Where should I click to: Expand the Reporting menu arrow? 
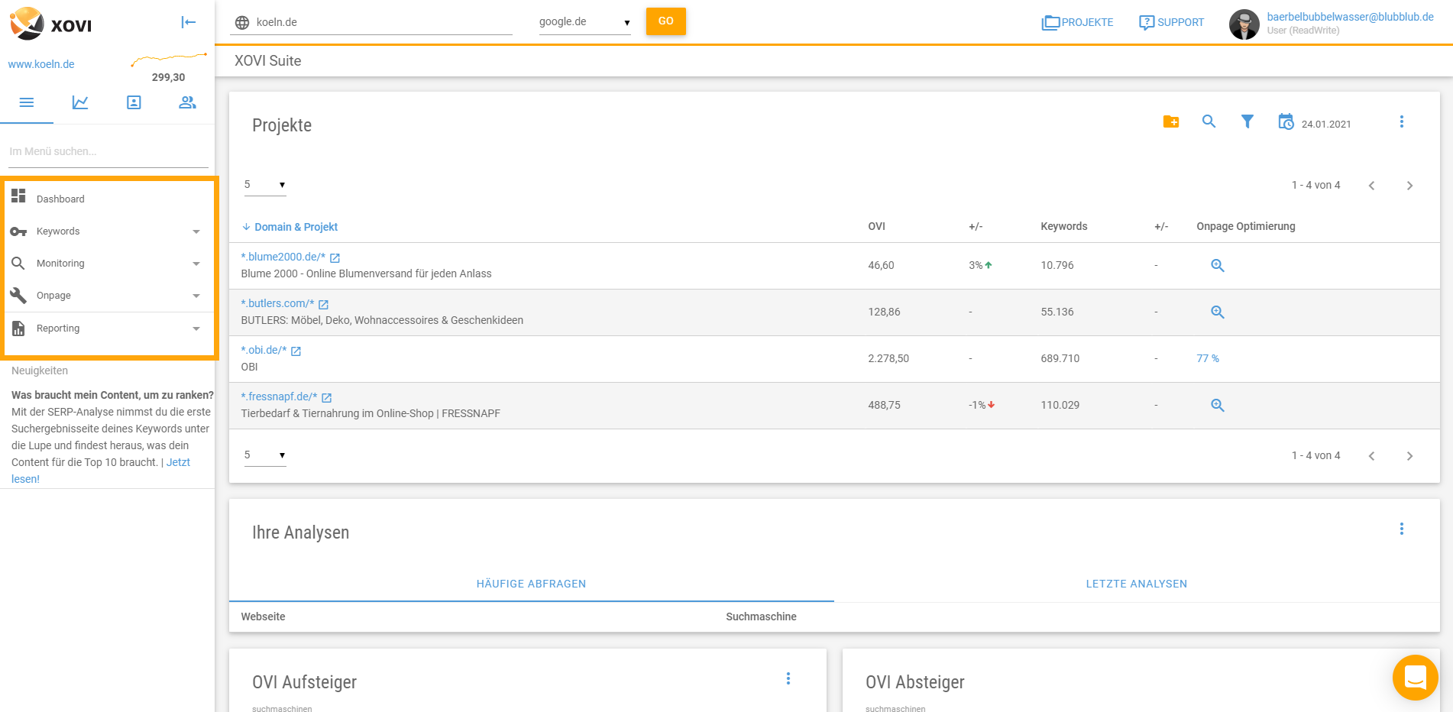pos(196,328)
